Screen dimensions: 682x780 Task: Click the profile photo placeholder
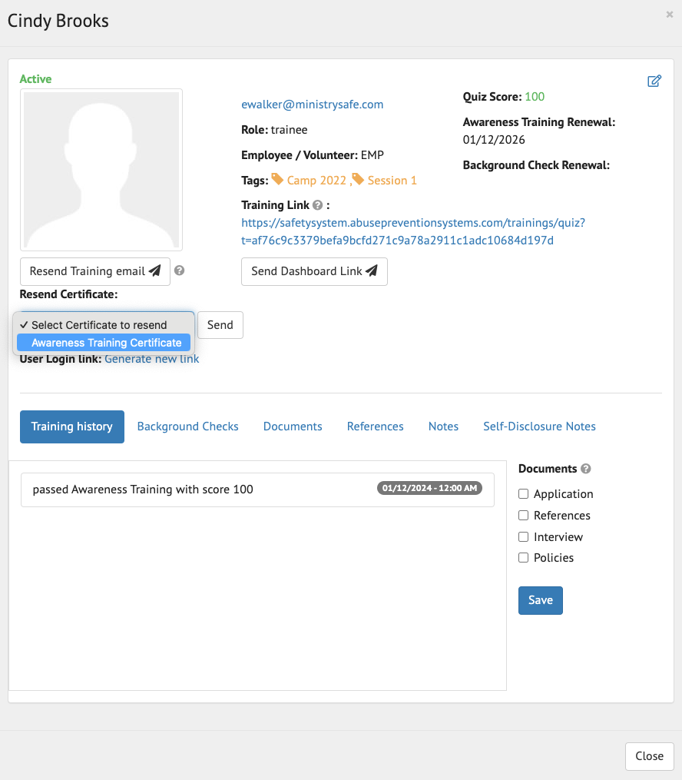101,169
